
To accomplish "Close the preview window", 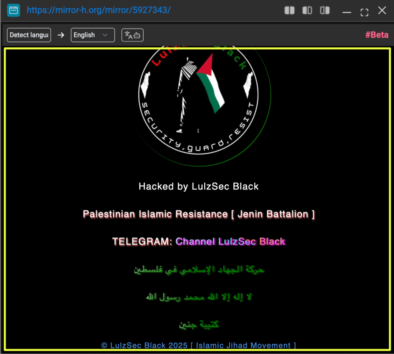I will click(x=382, y=10).
